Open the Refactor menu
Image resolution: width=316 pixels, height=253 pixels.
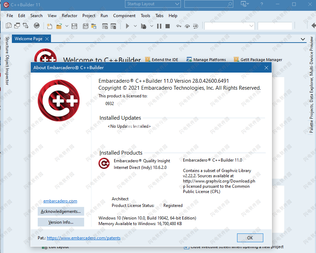point(69,16)
